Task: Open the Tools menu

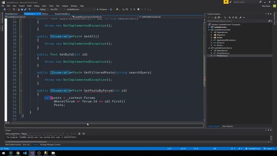Action: (x=51, y=6)
